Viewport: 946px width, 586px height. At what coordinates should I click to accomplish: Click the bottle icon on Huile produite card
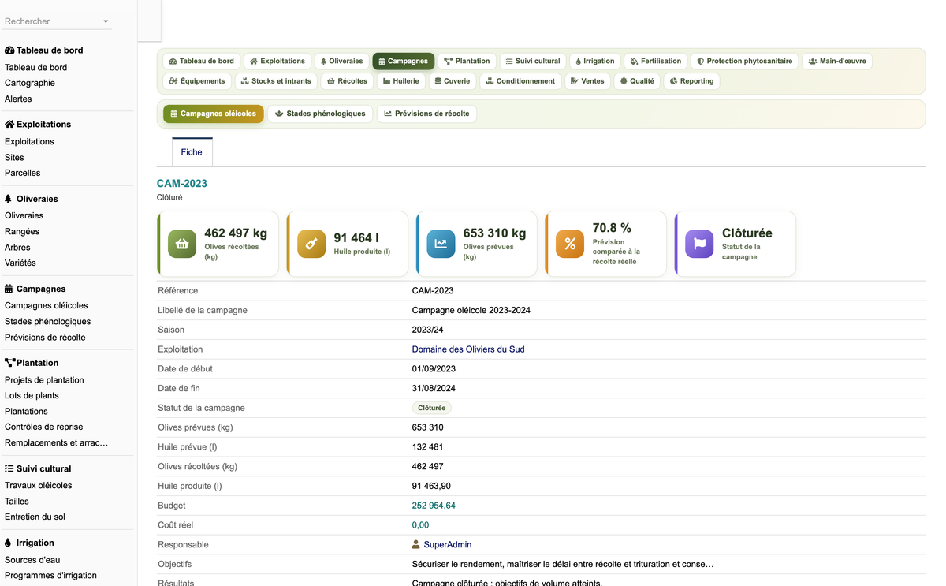tap(311, 244)
